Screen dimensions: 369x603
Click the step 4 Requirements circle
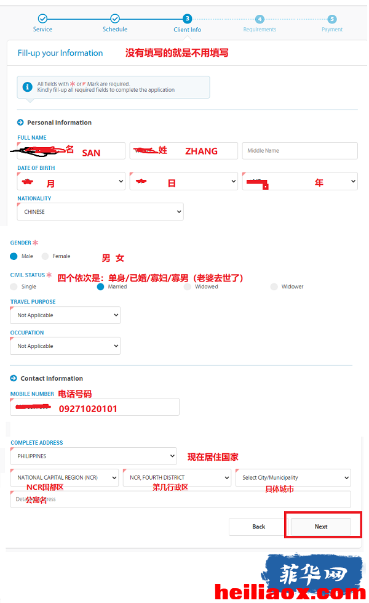tap(260, 19)
